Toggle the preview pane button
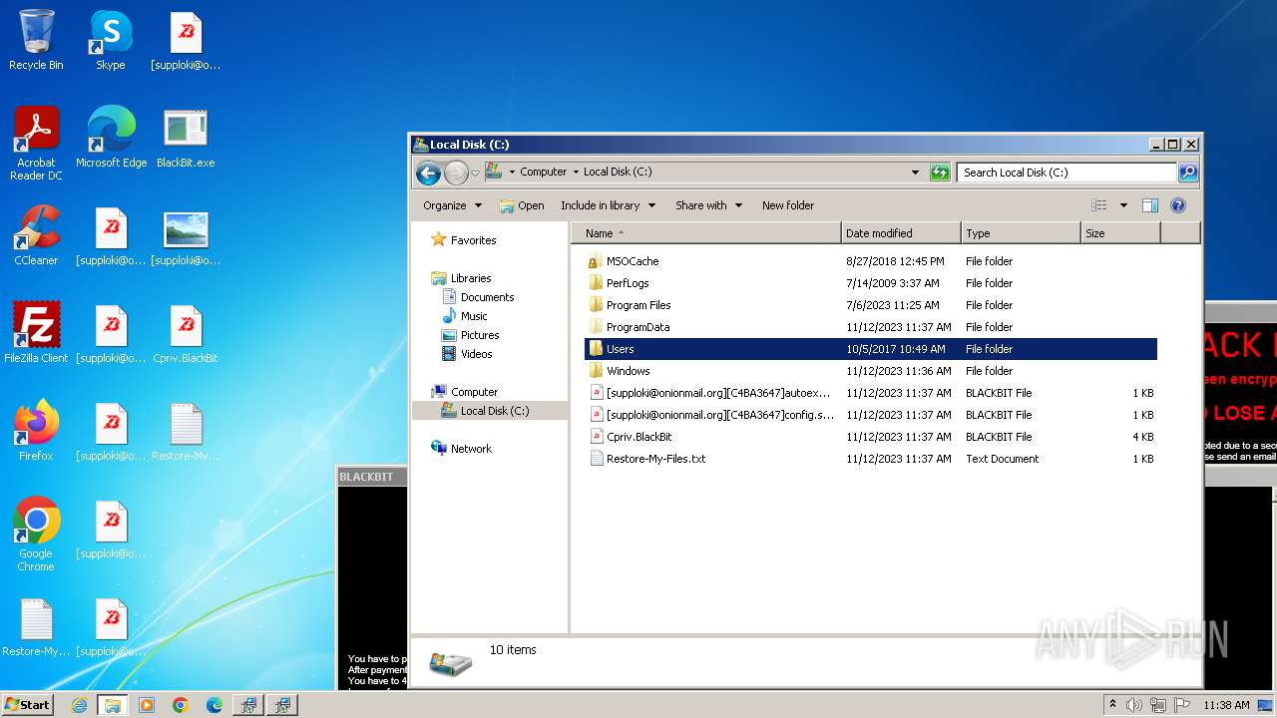 1149,205
